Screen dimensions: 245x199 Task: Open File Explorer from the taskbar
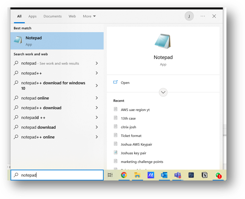point(137,175)
